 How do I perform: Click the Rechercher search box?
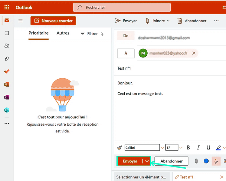click(122, 7)
